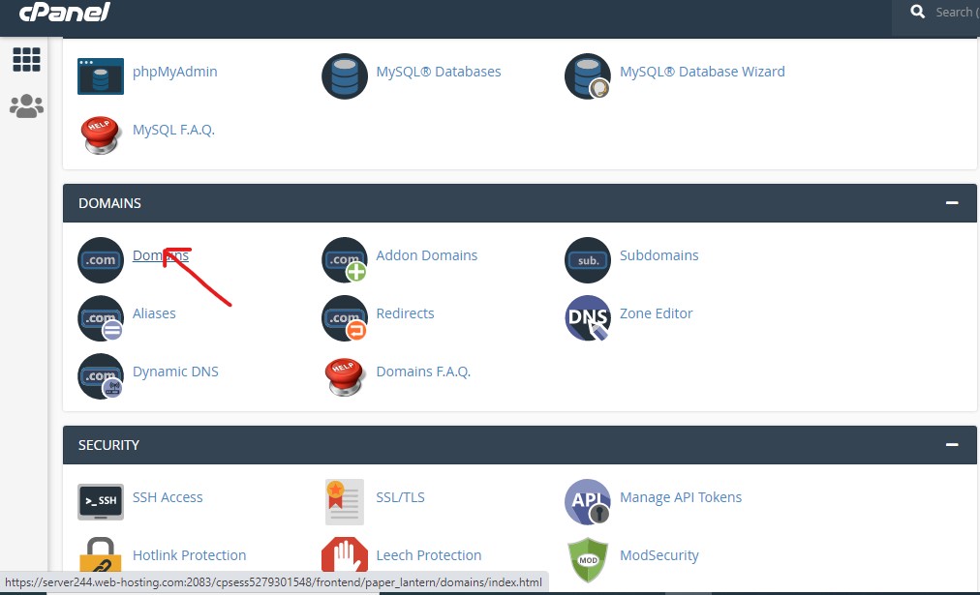
Task: Open the Subdomains link
Action: click(x=658, y=255)
